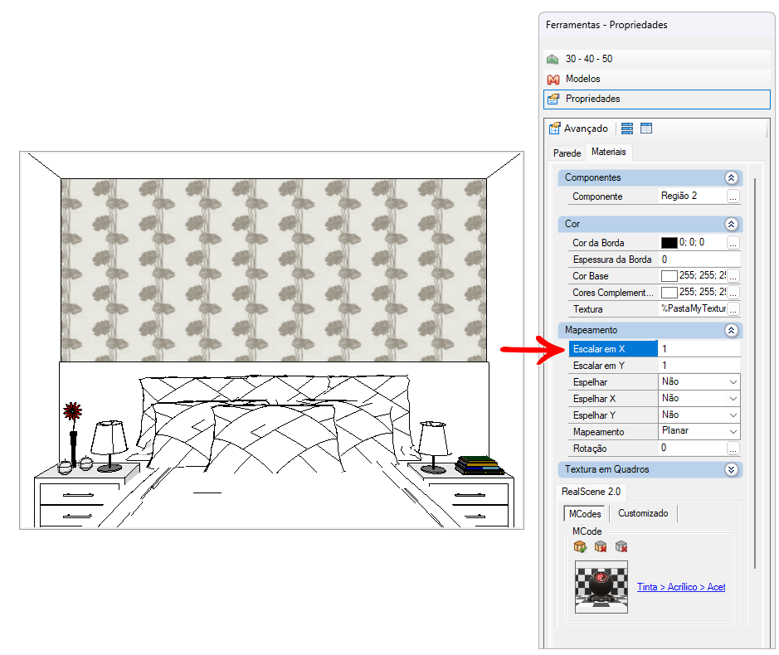This screenshot has width=779, height=655.
Task: Open the Modelos section
Action: click(582, 79)
